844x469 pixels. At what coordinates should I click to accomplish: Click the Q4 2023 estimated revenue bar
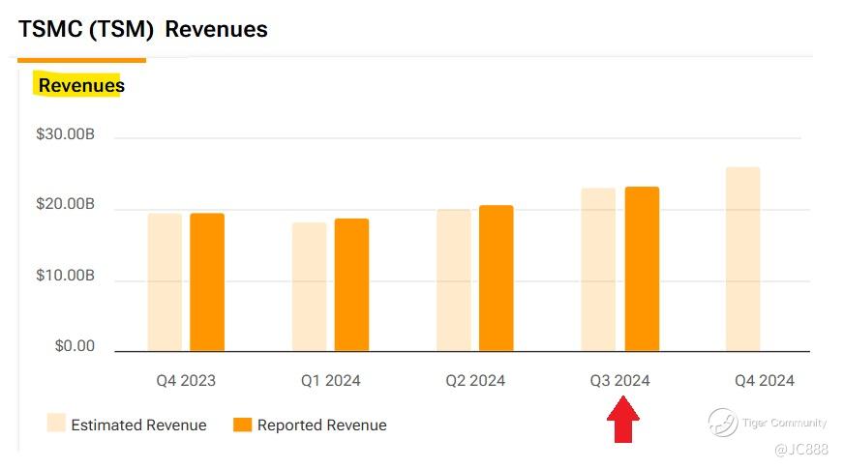[165, 282]
